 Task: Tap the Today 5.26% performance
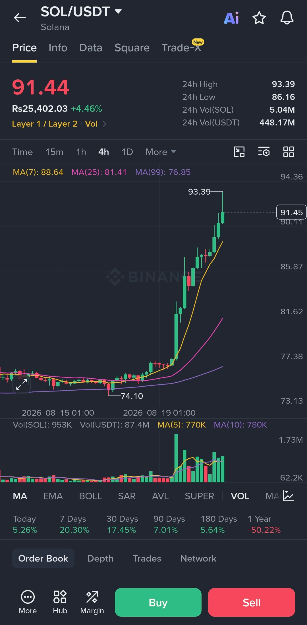pos(25,524)
